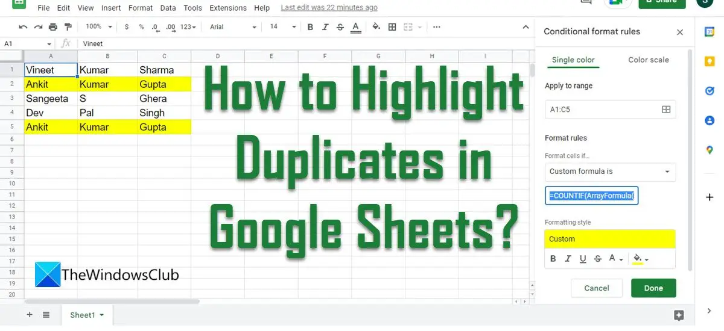Open Arial font family dropdown

coord(233,27)
